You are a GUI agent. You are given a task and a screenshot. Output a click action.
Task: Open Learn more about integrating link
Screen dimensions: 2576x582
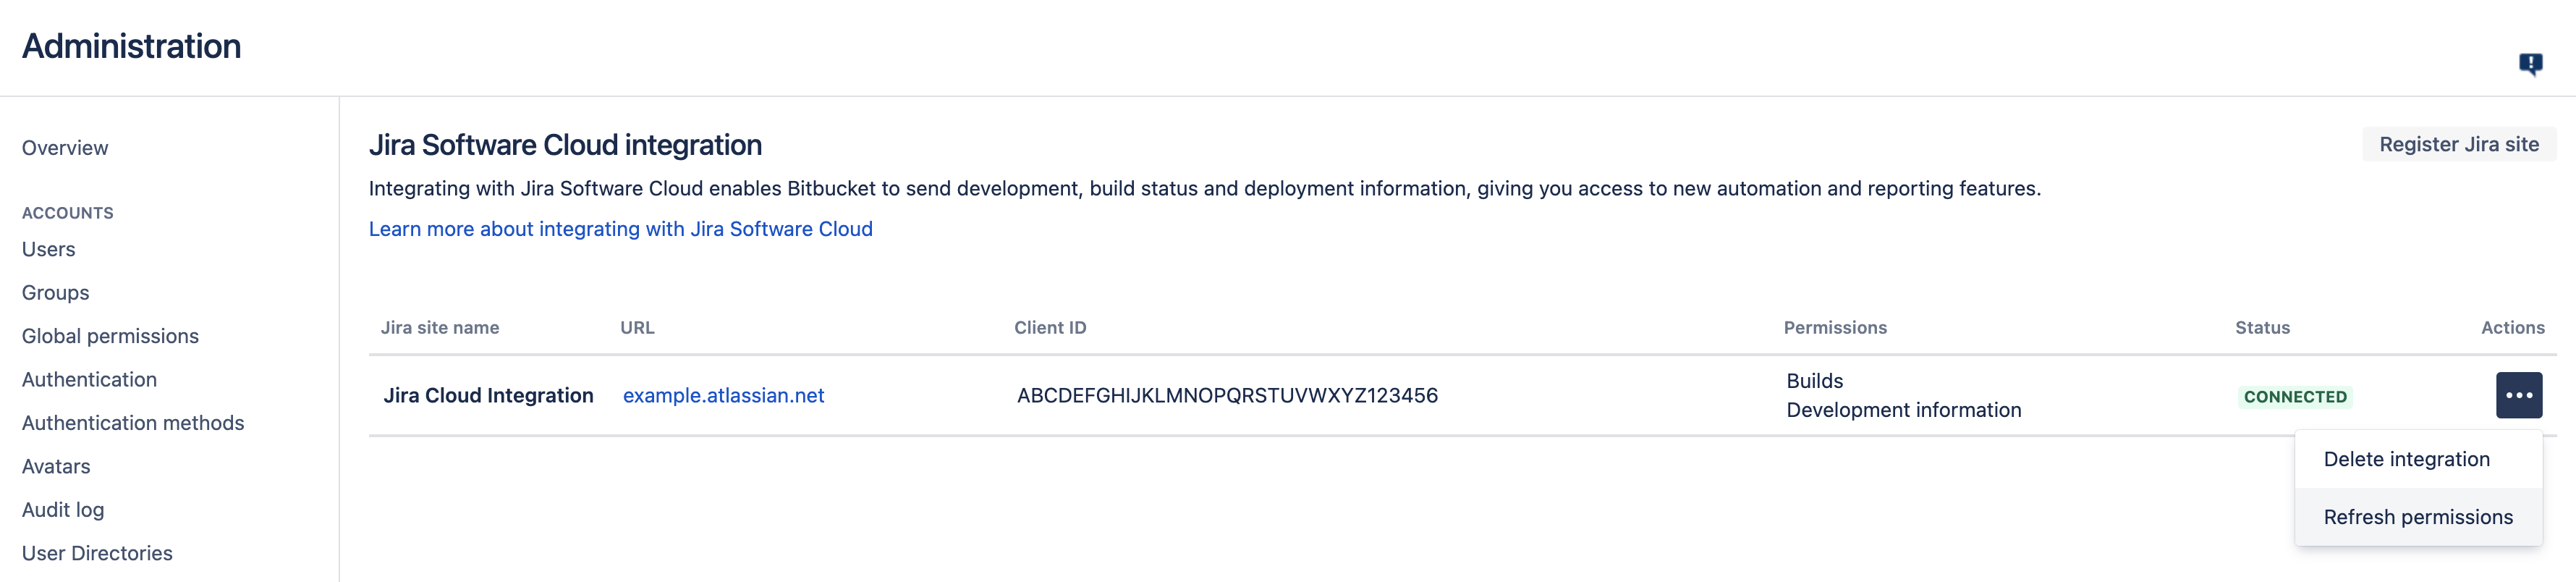620,229
